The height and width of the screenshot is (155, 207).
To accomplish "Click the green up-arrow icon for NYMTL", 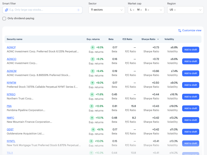I will pyautogui.click(x=91, y=141).
